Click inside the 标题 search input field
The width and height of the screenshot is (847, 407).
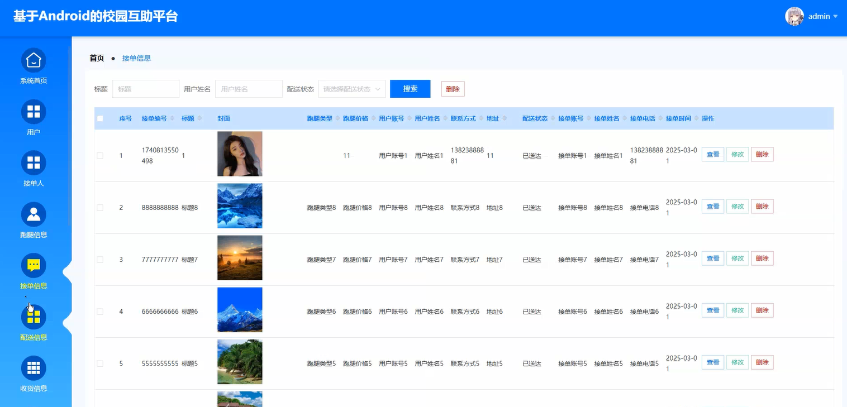coord(145,88)
